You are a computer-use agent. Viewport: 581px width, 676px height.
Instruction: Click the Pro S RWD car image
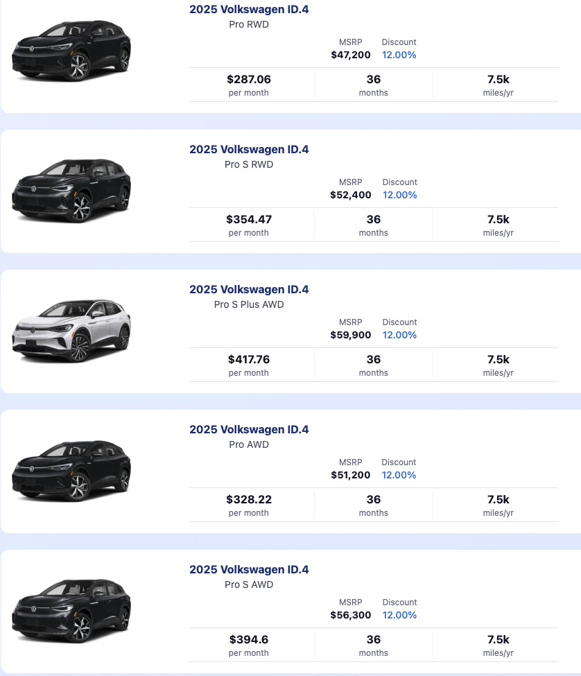[71, 191]
